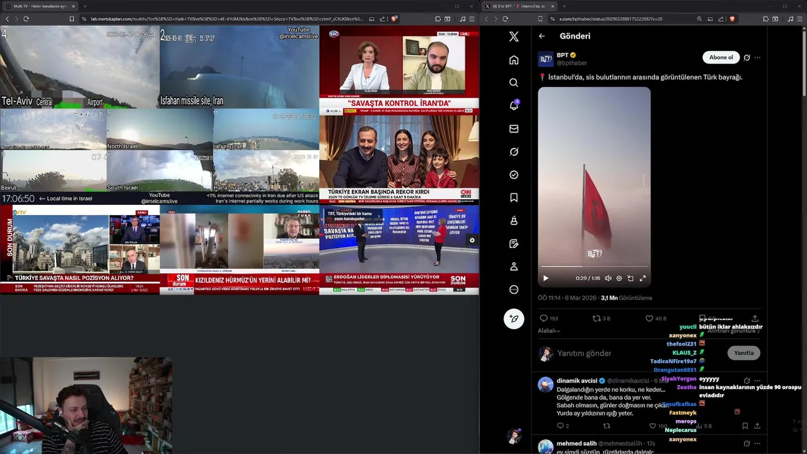807x454 pixels.
Task: Reload the Multi TV browser page
Action: pos(26,19)
